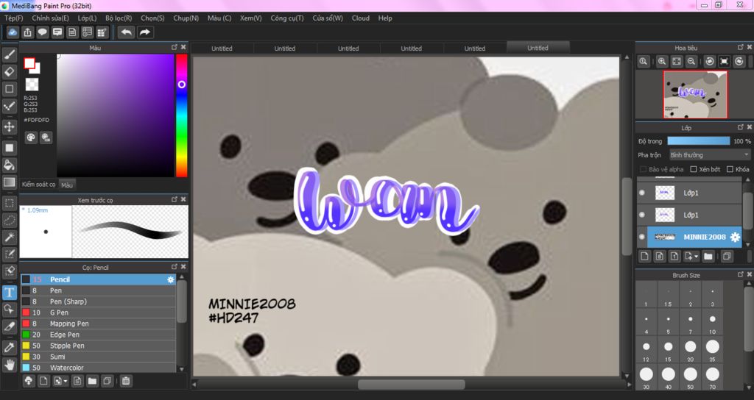754x400 pixels.
Task: Select the Eyedropper tool
Action: 10,348
